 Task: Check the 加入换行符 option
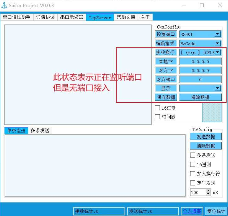[192, 174]
